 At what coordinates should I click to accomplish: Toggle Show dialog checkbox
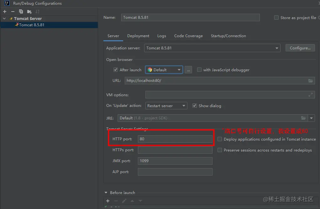pos(195,106)
